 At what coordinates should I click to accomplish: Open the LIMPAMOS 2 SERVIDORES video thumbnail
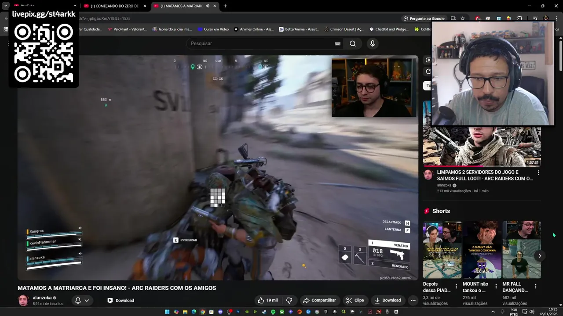tap(482, 134)
